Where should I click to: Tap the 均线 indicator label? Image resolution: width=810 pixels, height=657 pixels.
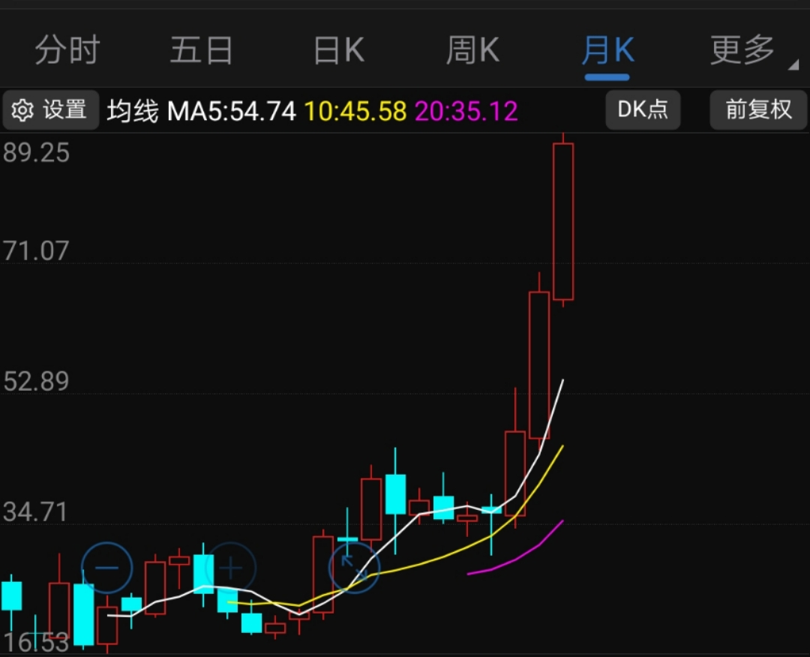coord(133,112)
